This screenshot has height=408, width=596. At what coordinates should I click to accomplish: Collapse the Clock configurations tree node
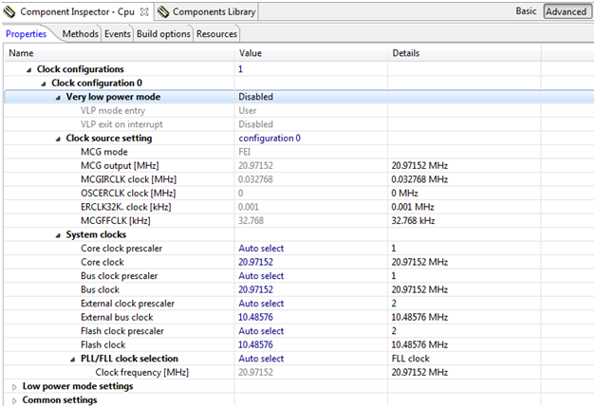[28, 70]
